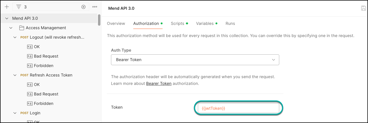Image resolution: width=368 pixels, height=123 pixels.
Task: Collapse the Access Management folder chevron
Action: (x=11, y=28)
